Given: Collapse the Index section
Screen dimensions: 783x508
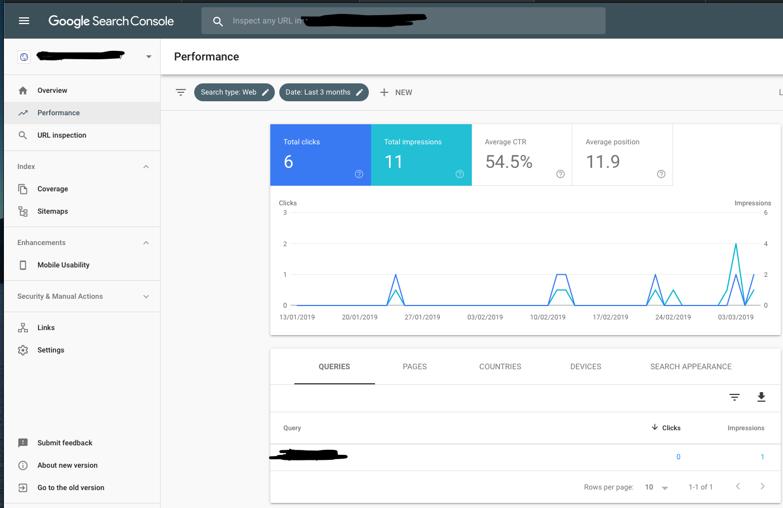Looking at the screenshot, I should click(x=146, y=167).
